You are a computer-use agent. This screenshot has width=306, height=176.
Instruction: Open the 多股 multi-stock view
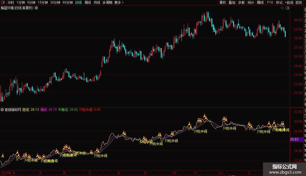tap(241, 2)
